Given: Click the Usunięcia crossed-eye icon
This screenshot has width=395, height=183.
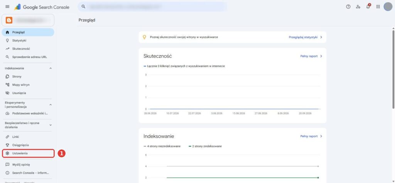Looking at the screenshot, I should [x=7, y=93].
